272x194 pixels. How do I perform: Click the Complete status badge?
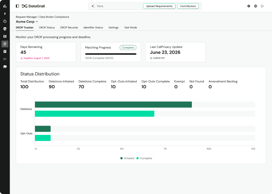128,47
